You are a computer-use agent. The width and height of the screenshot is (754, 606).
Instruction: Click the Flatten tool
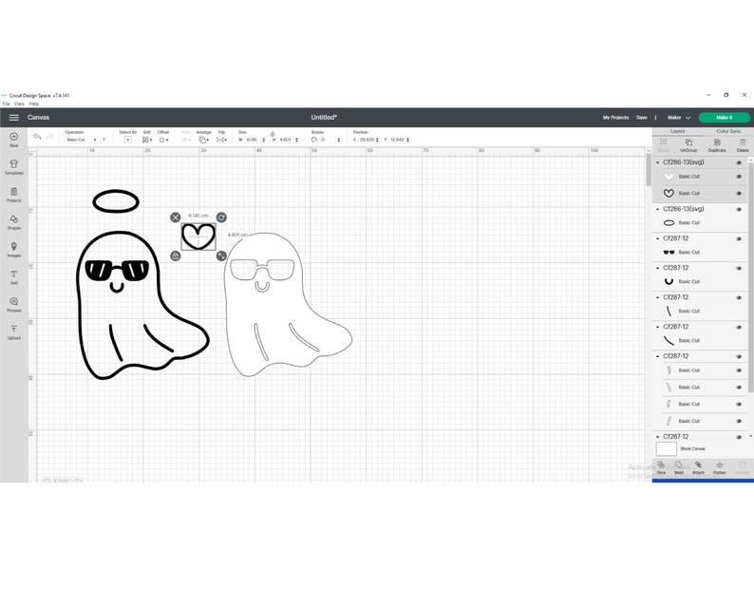pyautogui.click(x=720, y=467)
